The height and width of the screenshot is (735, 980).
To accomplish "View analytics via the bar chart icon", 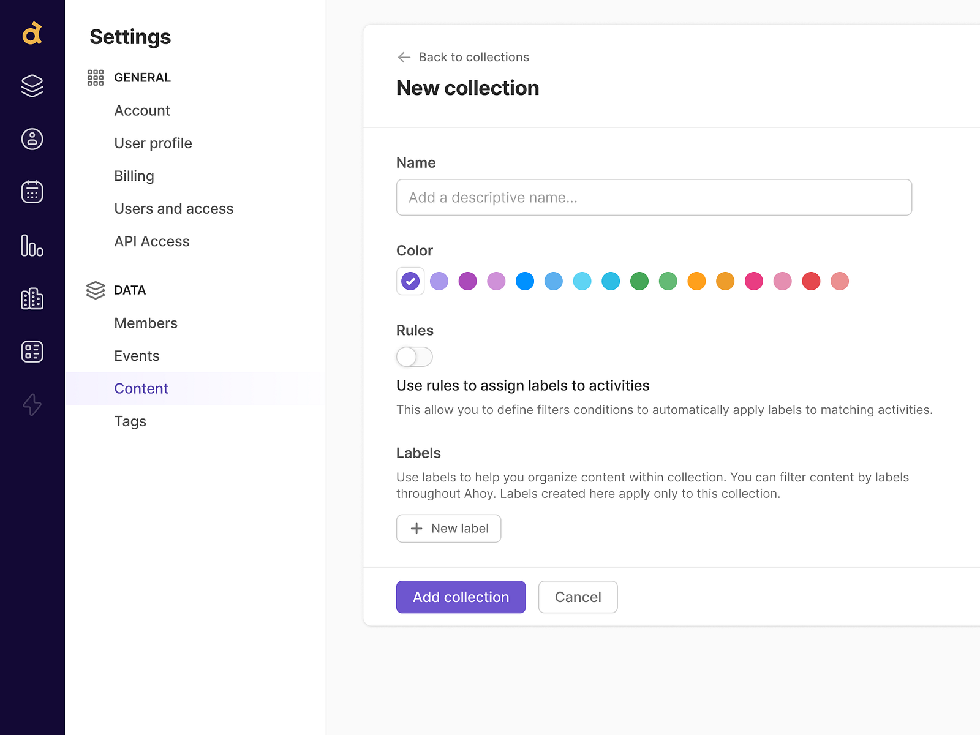I will pyautogui.click(x=32, y=245).
